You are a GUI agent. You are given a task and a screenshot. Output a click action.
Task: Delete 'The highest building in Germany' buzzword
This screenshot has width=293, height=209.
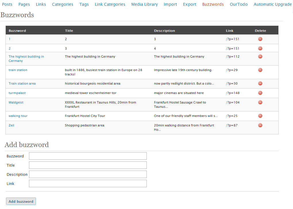point(260,56)
